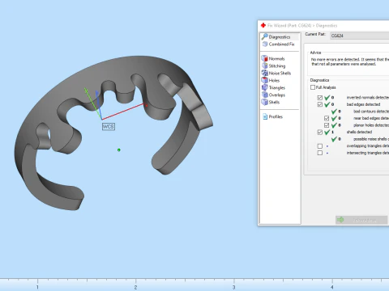This screenshot has width=389, height=291.
Task: Click the ruler mark labeled 3
Action: click(x=234, y=287)
